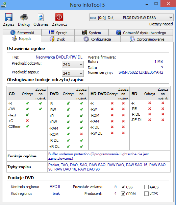Click the Tryby zapisu modes list text
176x205 pixels.
click(107, 167)
